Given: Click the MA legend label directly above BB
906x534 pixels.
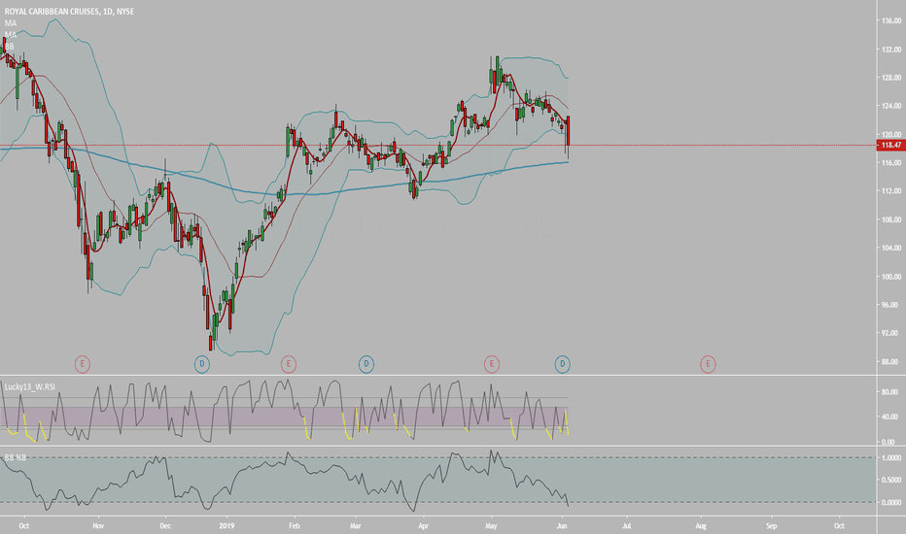Looking at the screenshot, I should coord(11,35).
